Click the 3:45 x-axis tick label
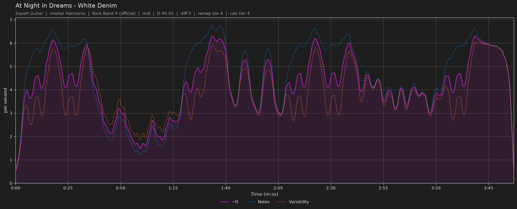Screen dimensions: 517x209 pyautogui.click(x=489, y=188)
